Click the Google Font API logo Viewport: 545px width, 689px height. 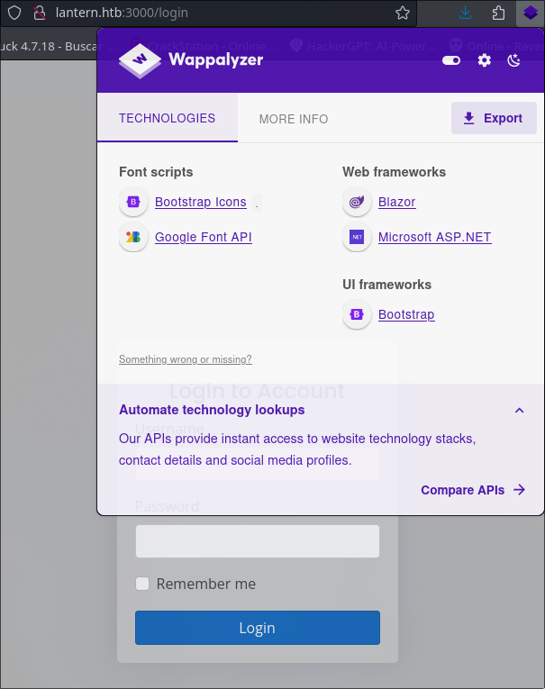(133, 237)
